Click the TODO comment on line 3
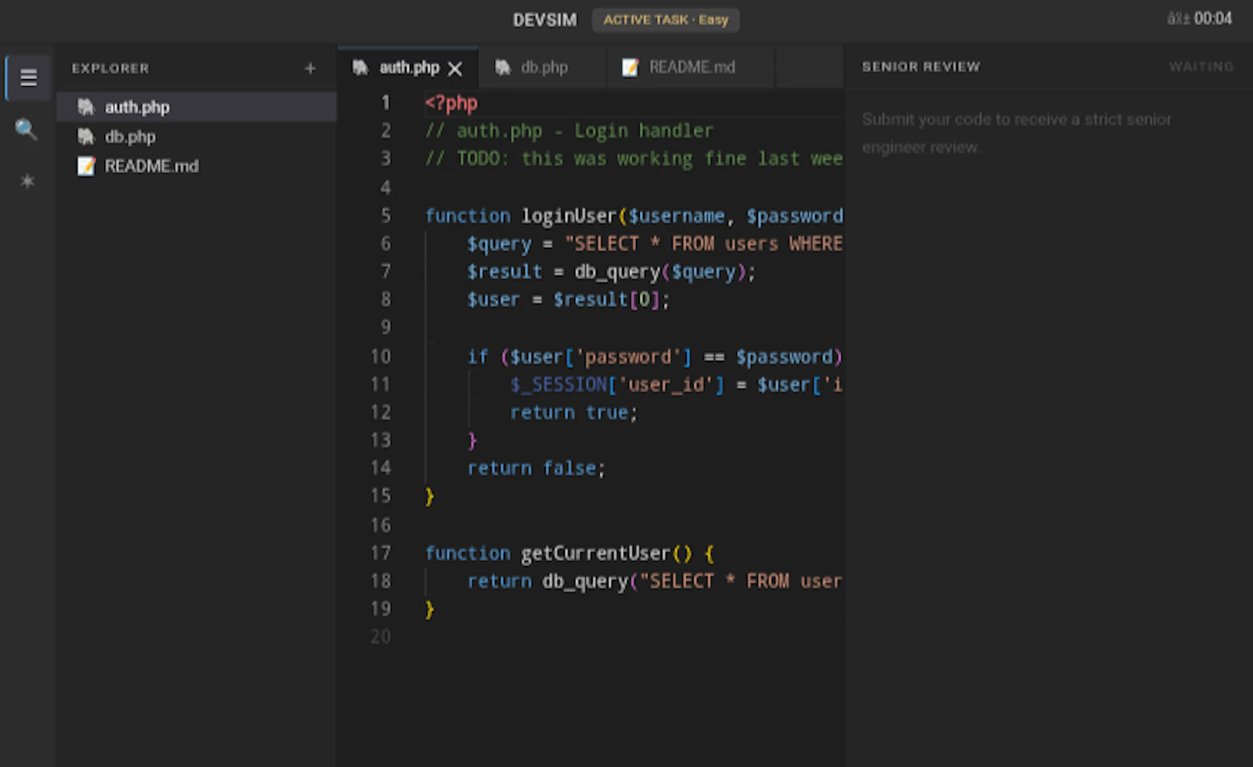Image resolution: width=1253 pixels, height=767 pixels. 634,159
